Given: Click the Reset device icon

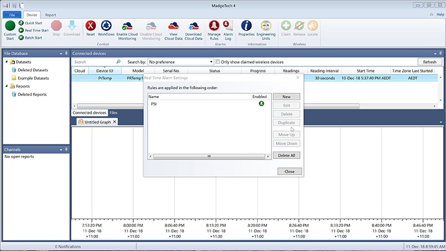Looking at the screenshot, I should click(90, 26).
